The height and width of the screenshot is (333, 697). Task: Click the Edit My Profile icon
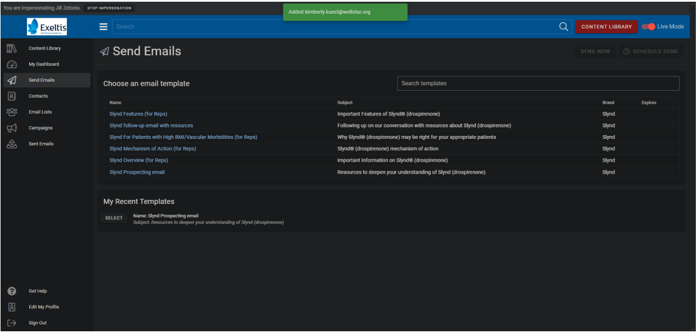tap(11, 307)
